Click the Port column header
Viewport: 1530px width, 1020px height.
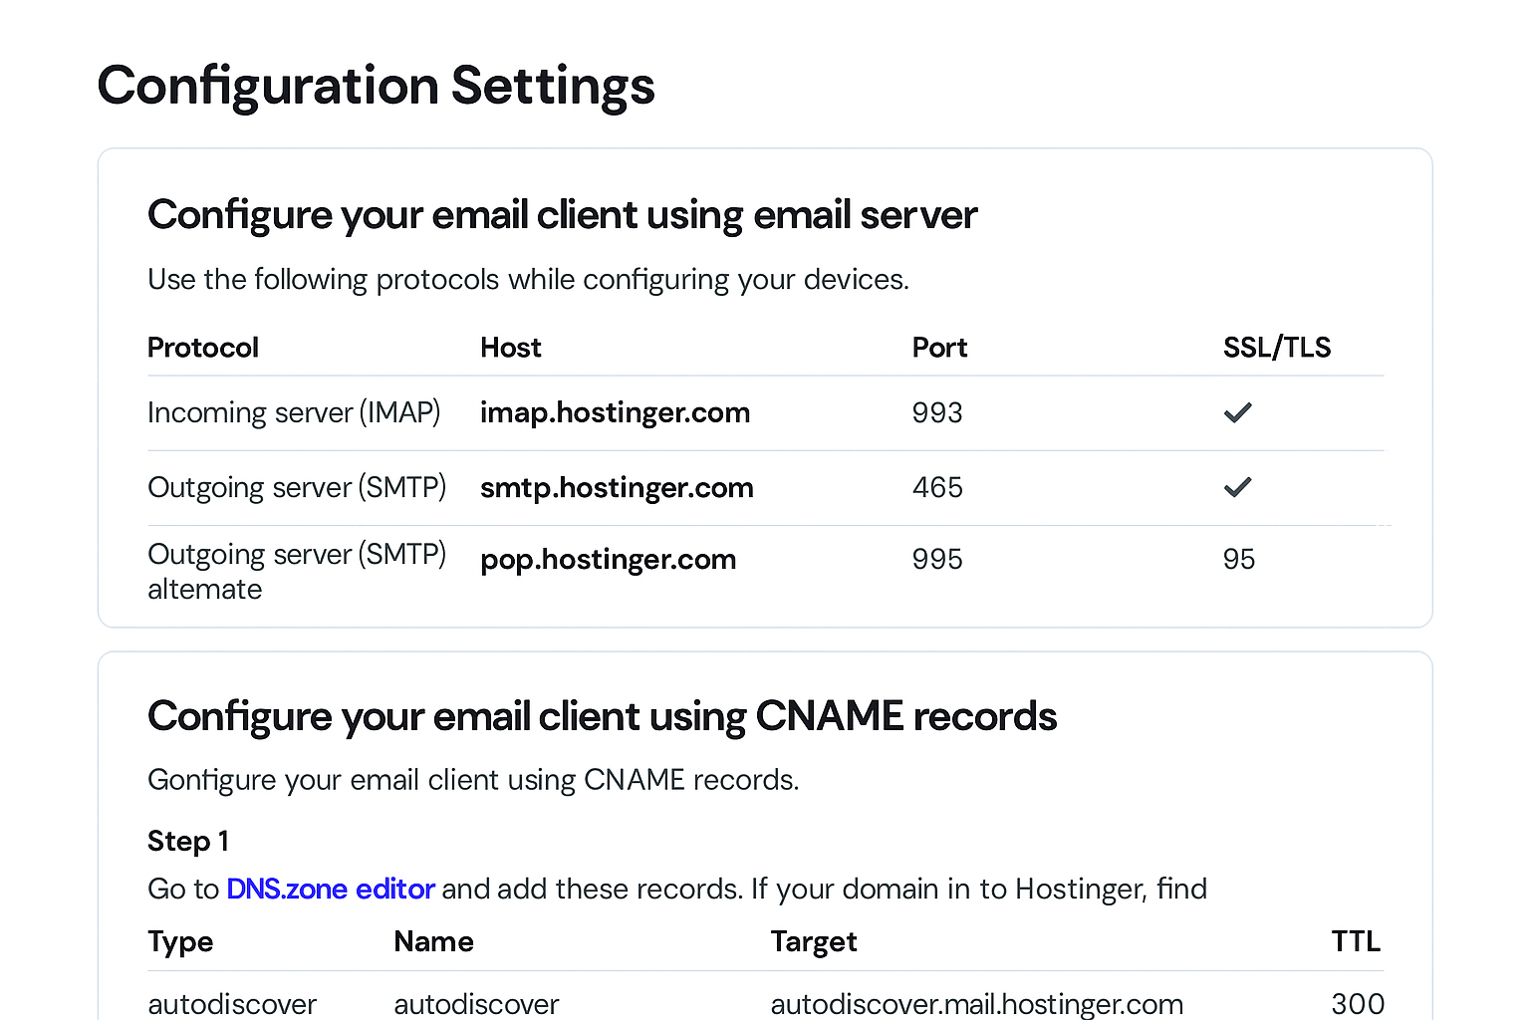point(939,348)
